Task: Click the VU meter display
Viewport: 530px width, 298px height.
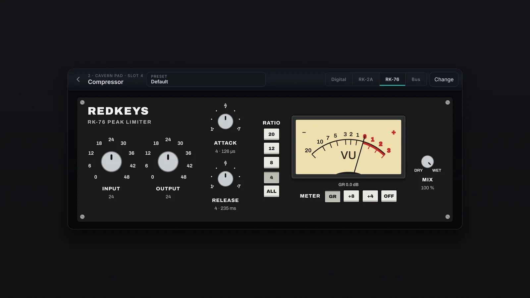Action: coord(348,147)
